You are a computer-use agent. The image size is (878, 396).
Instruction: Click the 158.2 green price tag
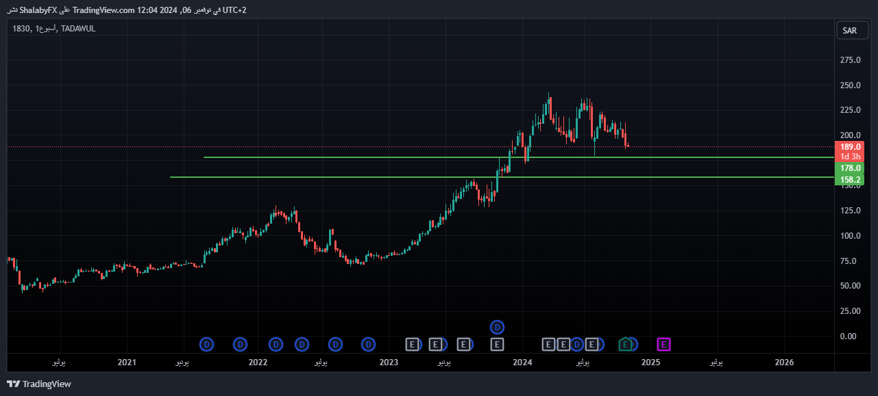pyautogui.click(x=850, y=180)
